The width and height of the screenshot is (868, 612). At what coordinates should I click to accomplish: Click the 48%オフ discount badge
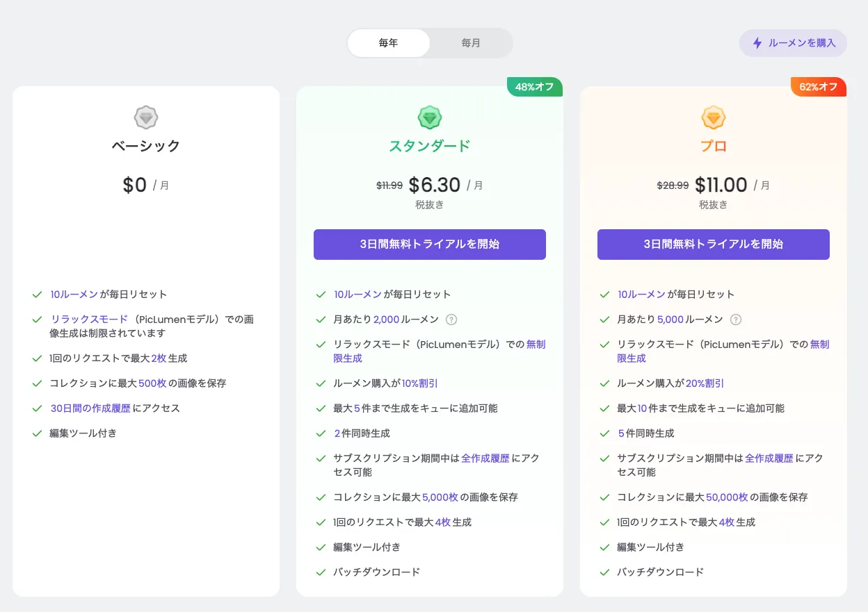534,87
